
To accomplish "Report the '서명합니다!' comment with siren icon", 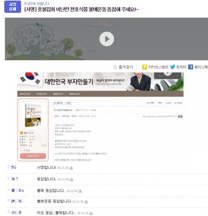I will [x=71, y=168].
